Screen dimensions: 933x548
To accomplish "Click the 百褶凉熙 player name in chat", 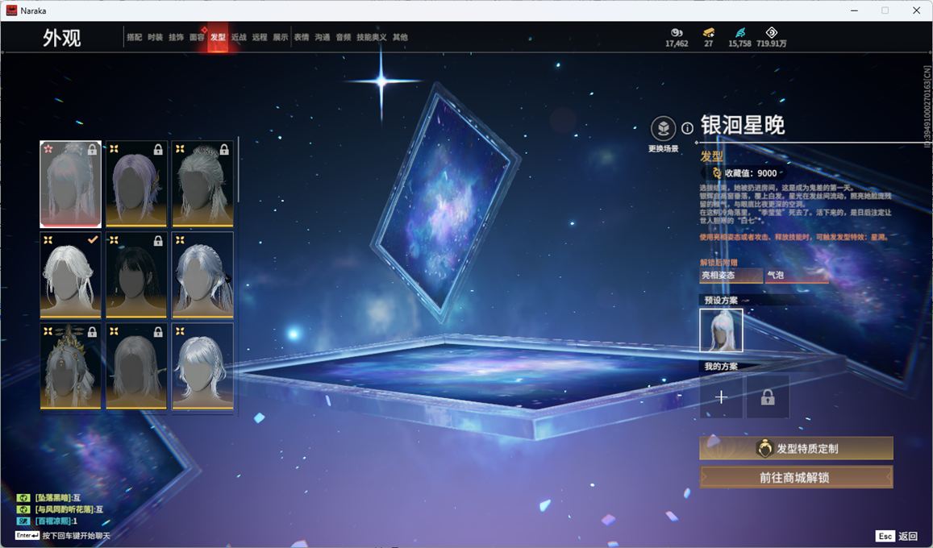I will [54, 521].
